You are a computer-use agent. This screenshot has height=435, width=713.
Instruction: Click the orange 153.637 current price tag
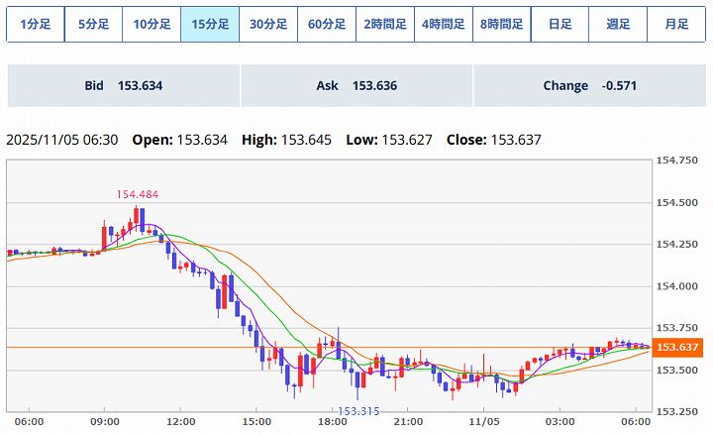click(x=678, y=347)
